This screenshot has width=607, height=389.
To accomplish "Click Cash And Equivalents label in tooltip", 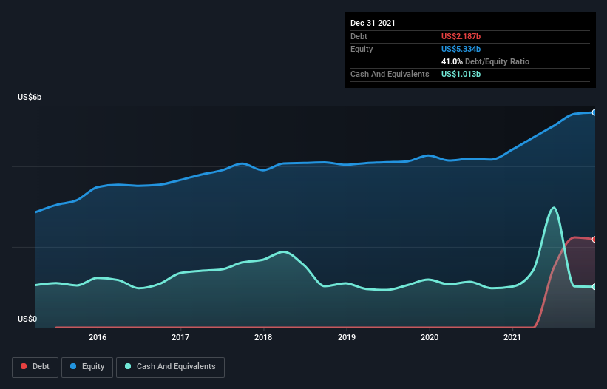I will coord(390,74).
